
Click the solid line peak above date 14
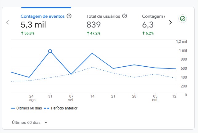pos(92,53)
